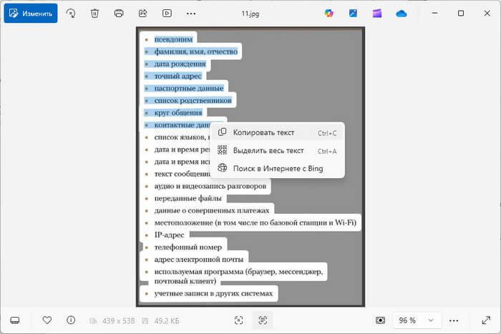This screenshot has width=501, height=334.
Task: Start slideshow with the play icon
Action: [x=167, y=13]
